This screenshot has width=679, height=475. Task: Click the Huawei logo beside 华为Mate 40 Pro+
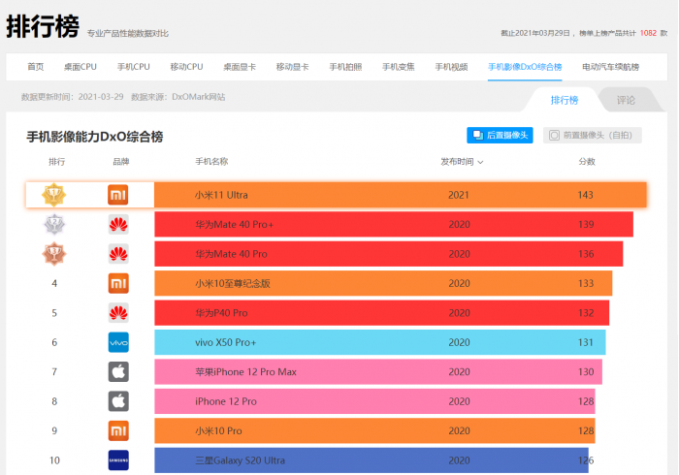pyautogui.click(x=118, y=225)
